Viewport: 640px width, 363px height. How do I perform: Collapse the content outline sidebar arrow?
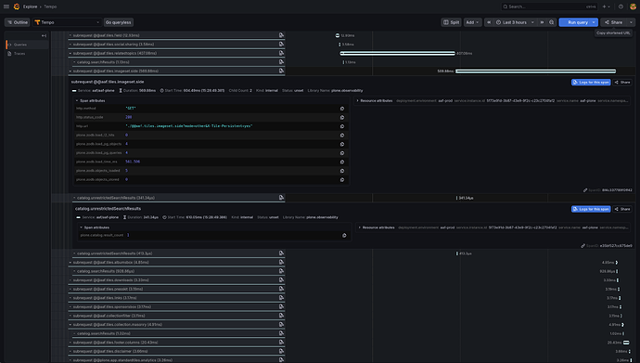[44, 35]
